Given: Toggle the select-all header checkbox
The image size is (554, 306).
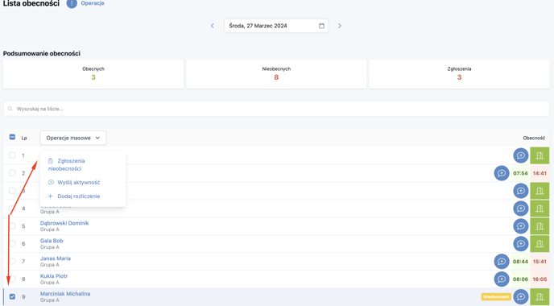Looking at the screenshot, I should pos(12,137).
